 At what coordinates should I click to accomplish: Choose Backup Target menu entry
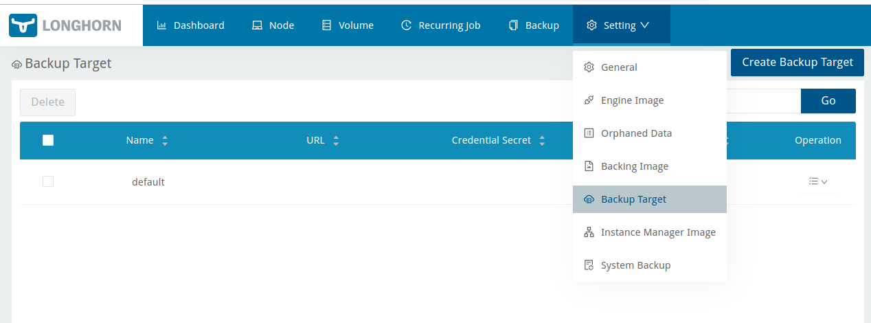[633, 199]
